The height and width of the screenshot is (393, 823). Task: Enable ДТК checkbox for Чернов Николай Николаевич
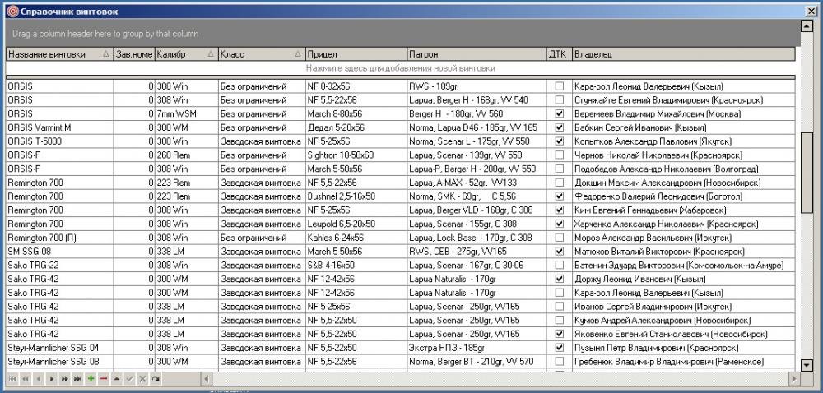point(560,155)
